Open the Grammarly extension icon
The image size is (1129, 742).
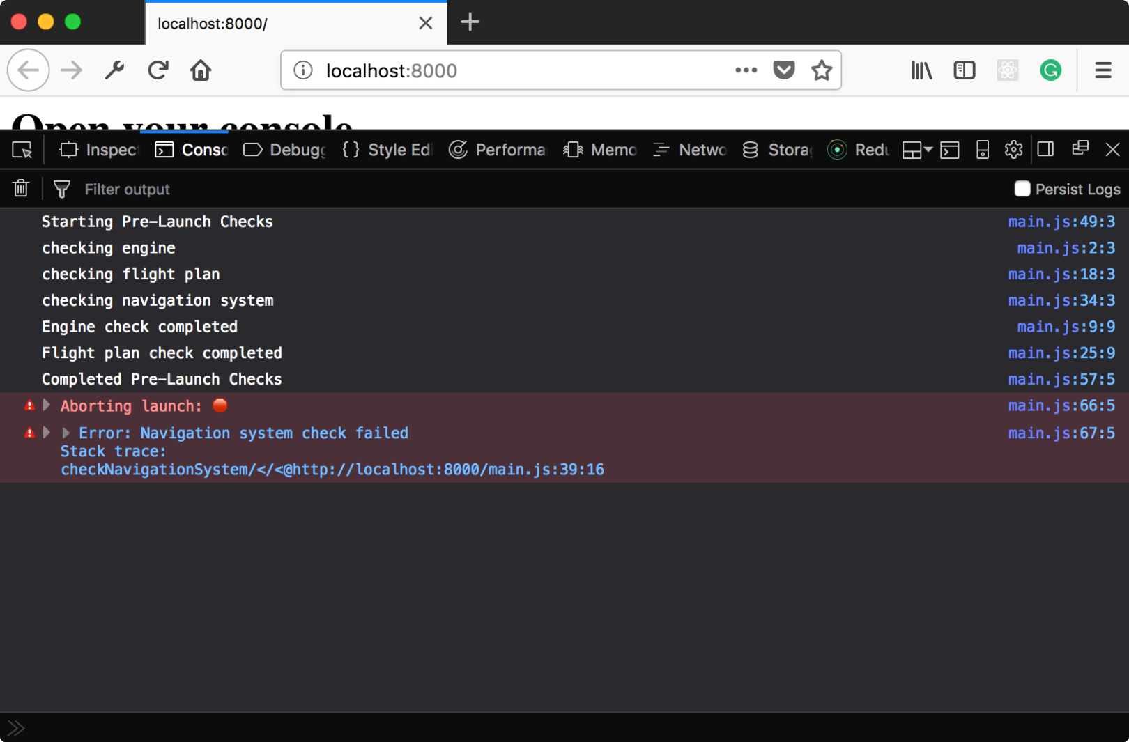(x=1050, y=70)
